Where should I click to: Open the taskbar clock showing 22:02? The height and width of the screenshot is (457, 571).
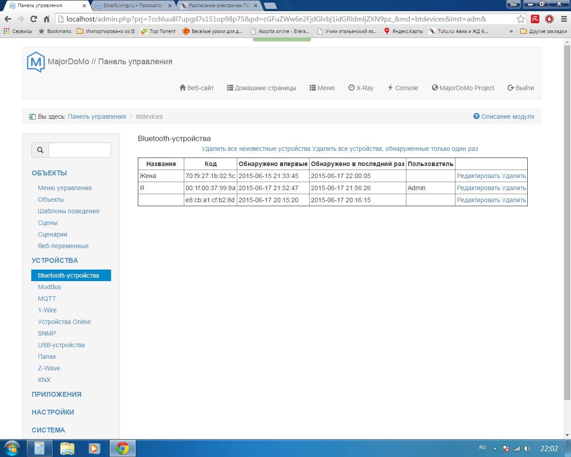pyautogui.click(x=549, y=449)
